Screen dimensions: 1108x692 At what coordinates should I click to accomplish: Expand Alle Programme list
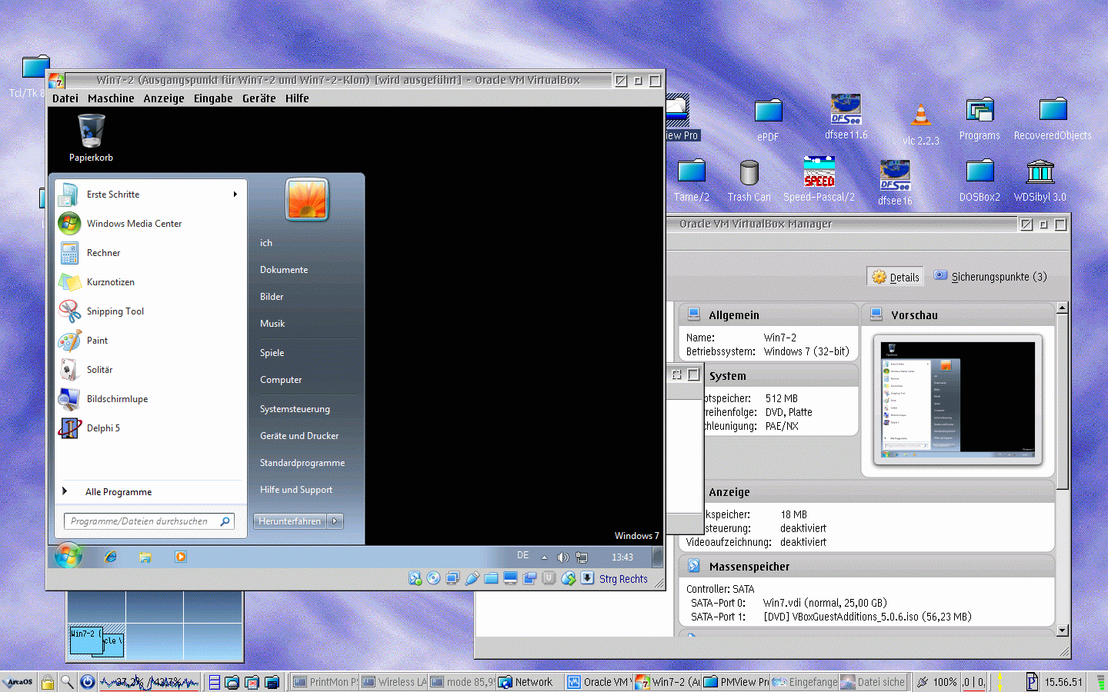(118, 491)
